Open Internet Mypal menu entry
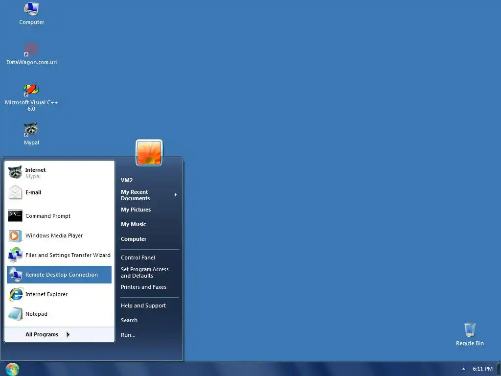The height and width of the screenshot is (376, 501). point(59,173)
